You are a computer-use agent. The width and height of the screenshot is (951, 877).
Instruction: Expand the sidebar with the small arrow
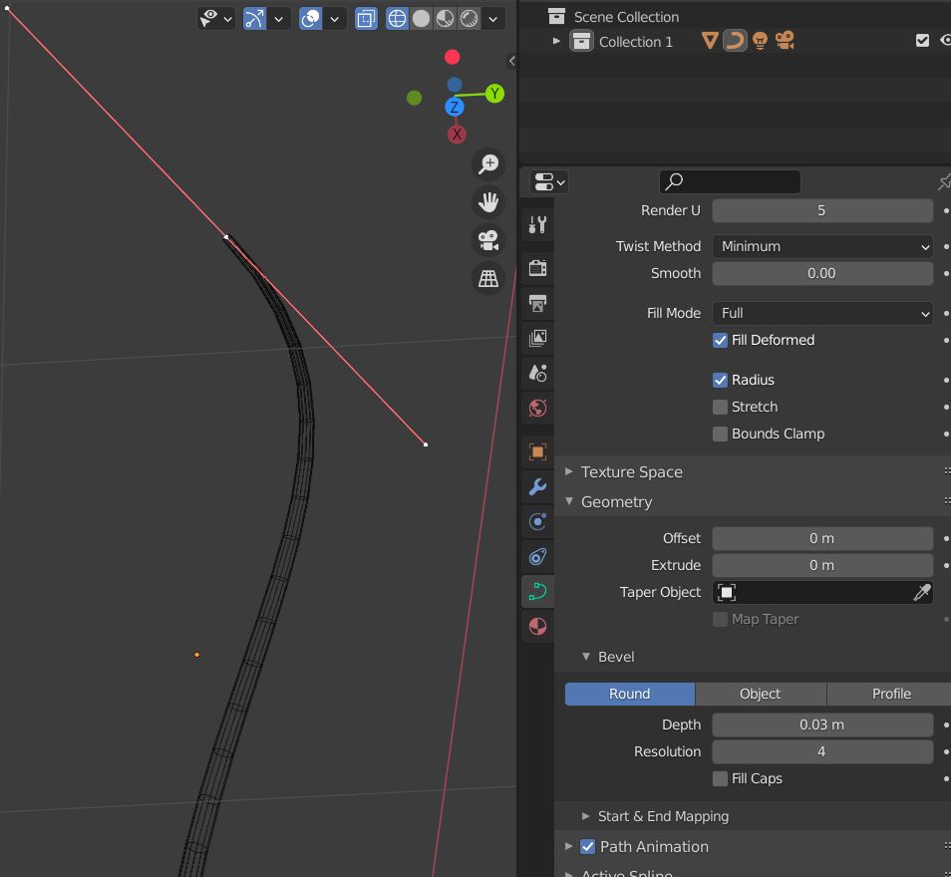(512, 61)
